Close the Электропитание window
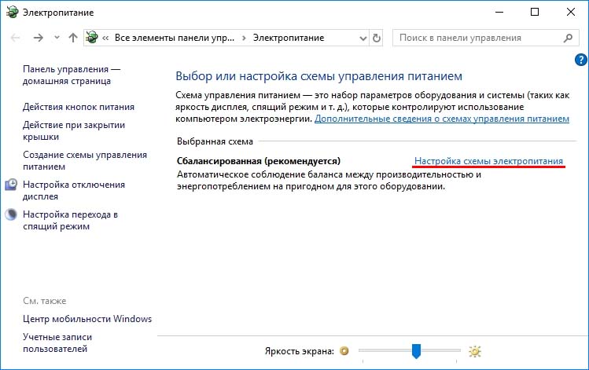The width and height of the screenshot is (589, 370). click(571, 12)
